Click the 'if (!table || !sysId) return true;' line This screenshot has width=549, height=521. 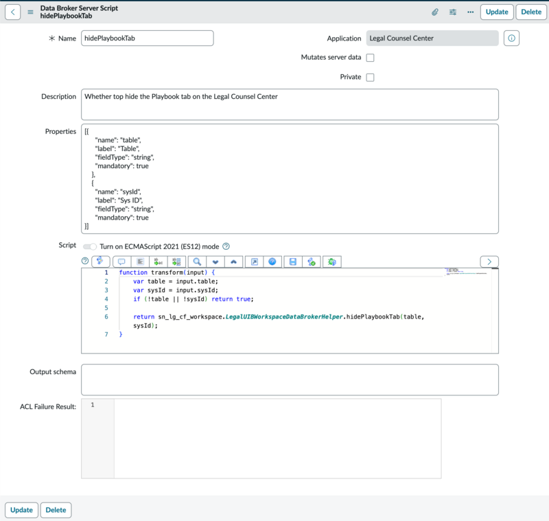pos(194,299)
